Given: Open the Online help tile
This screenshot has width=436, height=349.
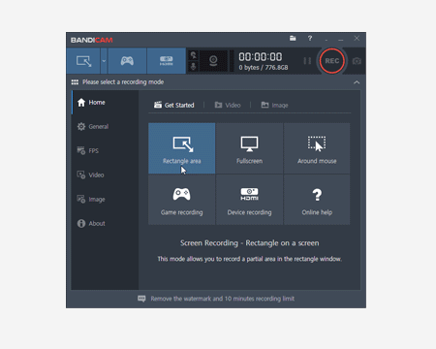Looking at the screenshot, I should click(317, 200).
